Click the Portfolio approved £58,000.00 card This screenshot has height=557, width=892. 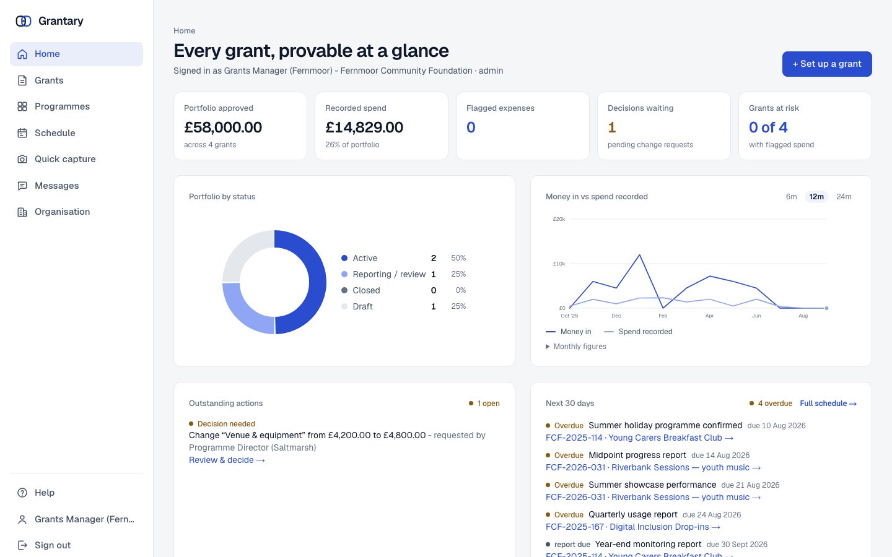coord(240,126)
